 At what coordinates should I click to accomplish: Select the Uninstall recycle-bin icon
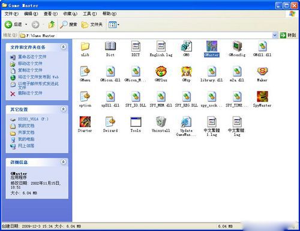point(161,121)
